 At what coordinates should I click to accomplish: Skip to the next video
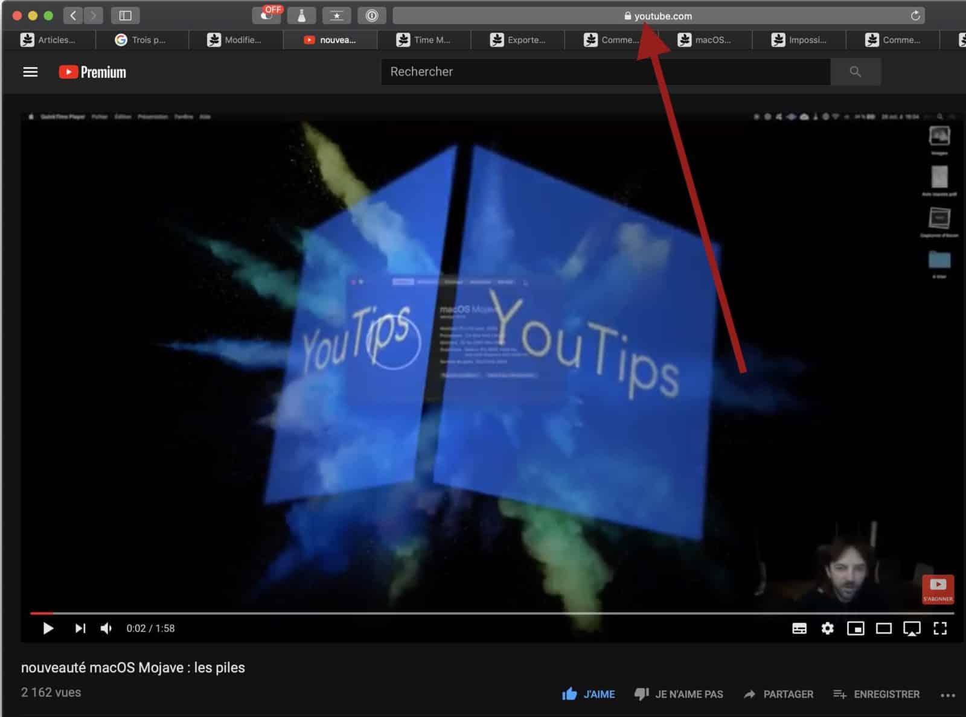pos(80,628)
